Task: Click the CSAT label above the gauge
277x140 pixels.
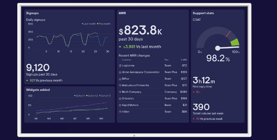Action: pos(197,20)
